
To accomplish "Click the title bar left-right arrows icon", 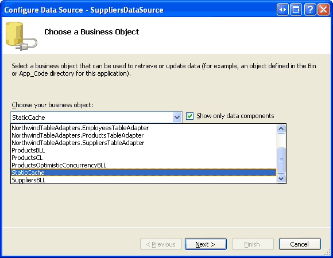I will pyautogui.click(x=282, y=10).
